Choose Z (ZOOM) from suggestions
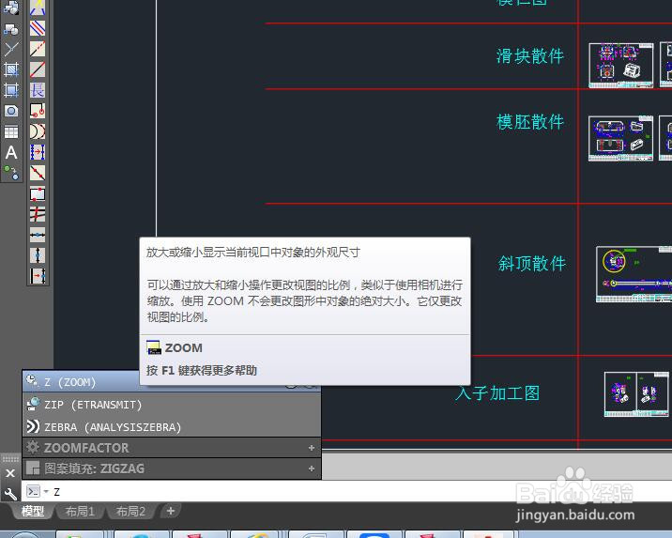The image size is (672, 538). tap(82, 381)
